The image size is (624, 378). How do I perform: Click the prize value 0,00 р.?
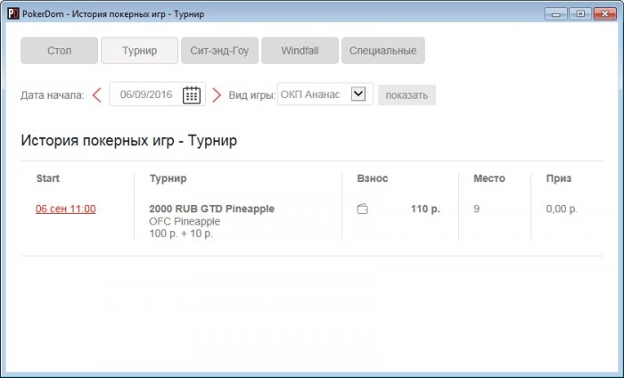pyautogui.click(x=562, y=209)
